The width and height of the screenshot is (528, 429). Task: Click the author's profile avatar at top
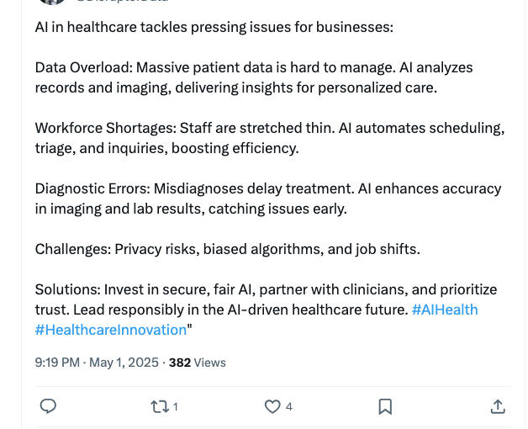tap(52, 2)
